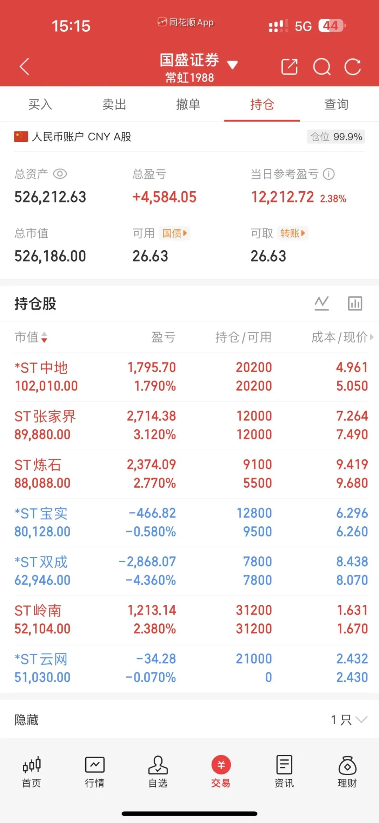Open the share/export icon in header
379x823 pixels.
[x=290, y=67]
